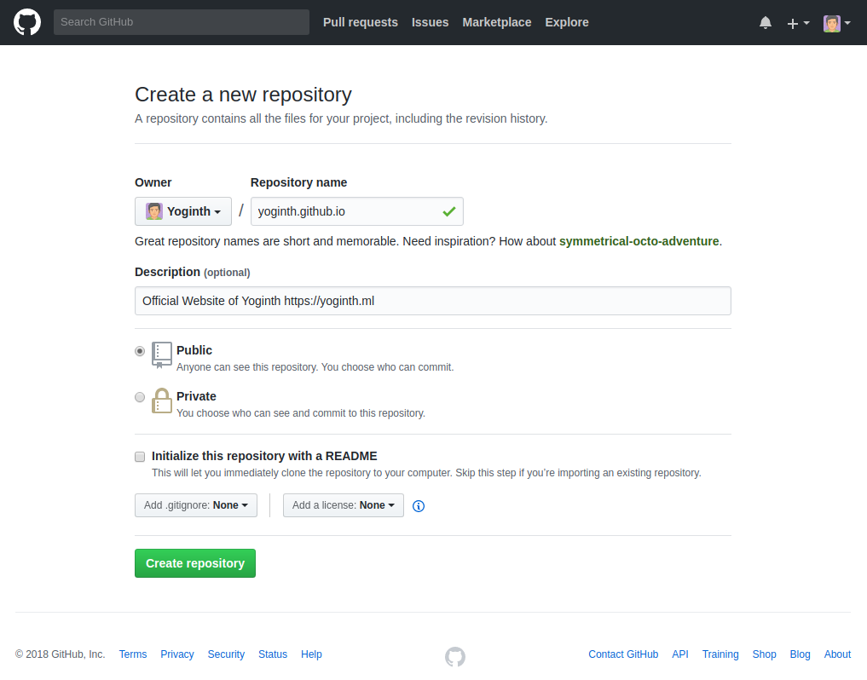Open the Shop footer link
The width and height of the screenshot is (867, 680).
(x=764, y=654)
